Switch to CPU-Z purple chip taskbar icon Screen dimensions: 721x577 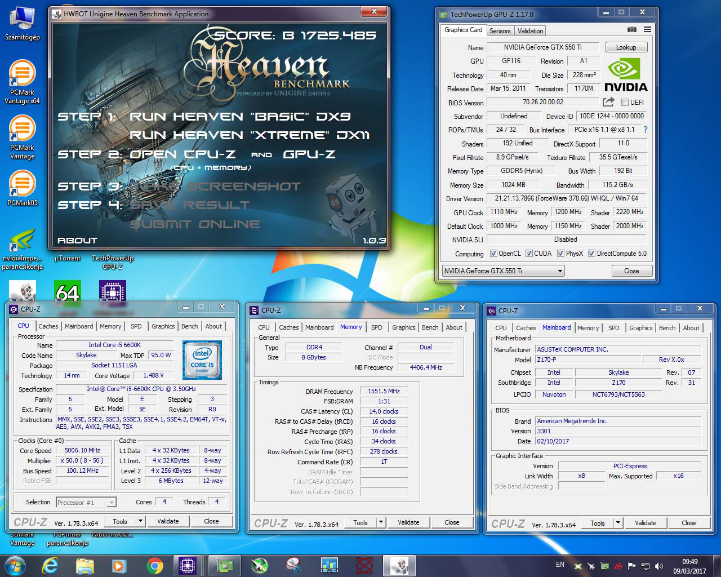pos(188,565)
